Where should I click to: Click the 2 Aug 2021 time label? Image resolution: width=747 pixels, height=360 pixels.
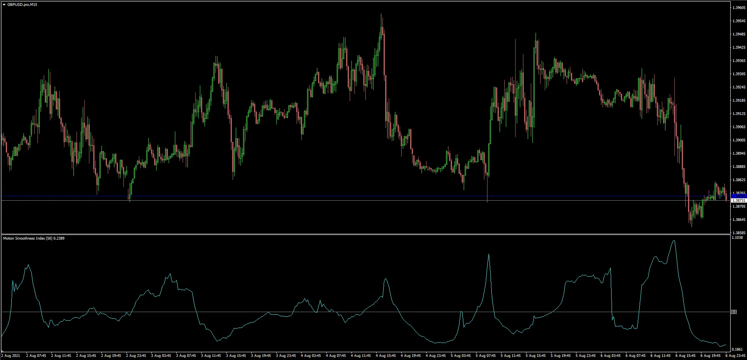(x=11, y=355)
